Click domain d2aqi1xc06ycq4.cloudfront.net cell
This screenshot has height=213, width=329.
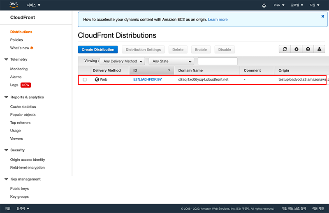coord(203,79)
